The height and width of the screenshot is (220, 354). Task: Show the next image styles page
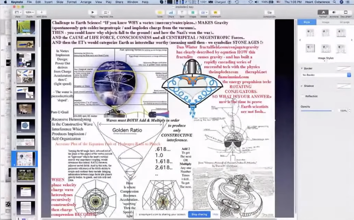[x=352, y=40]
